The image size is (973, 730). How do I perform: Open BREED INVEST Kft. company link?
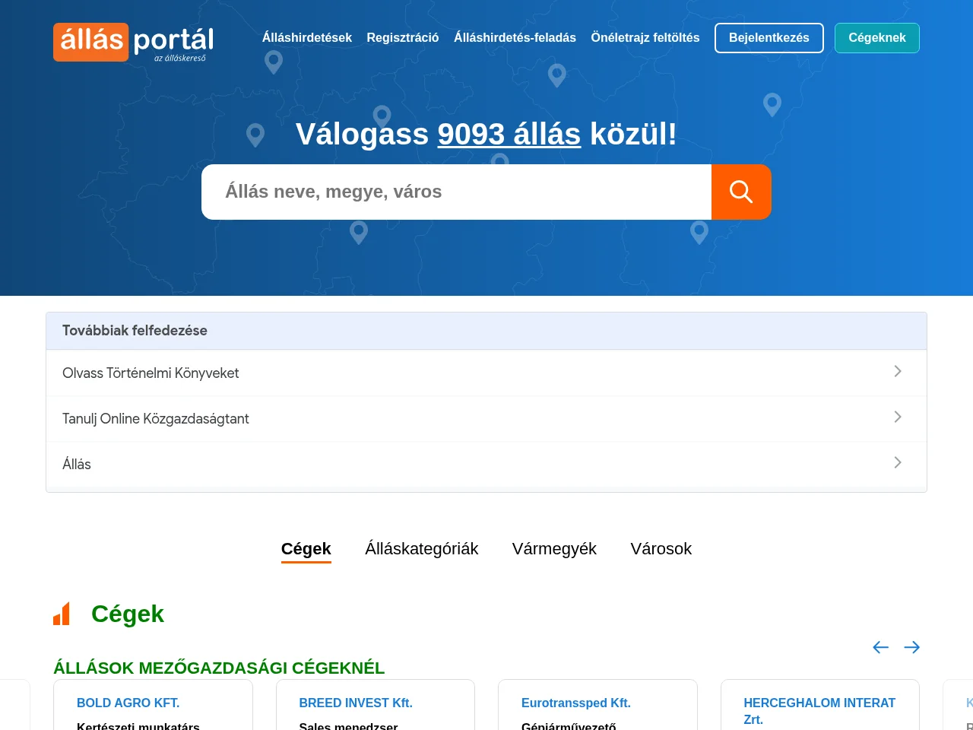[356, 703]
